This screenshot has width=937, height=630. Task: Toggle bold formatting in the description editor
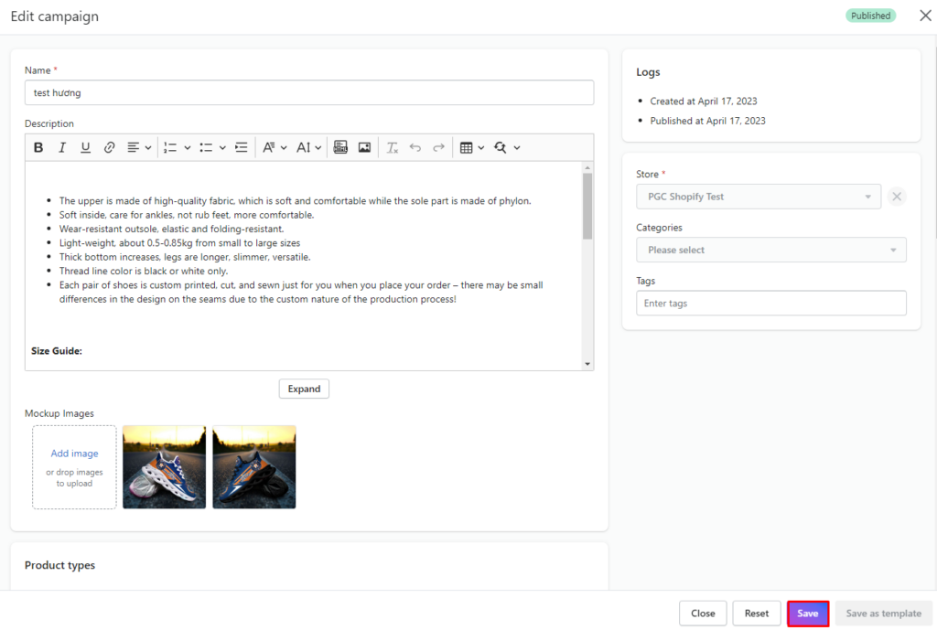[x=38, y=147]
